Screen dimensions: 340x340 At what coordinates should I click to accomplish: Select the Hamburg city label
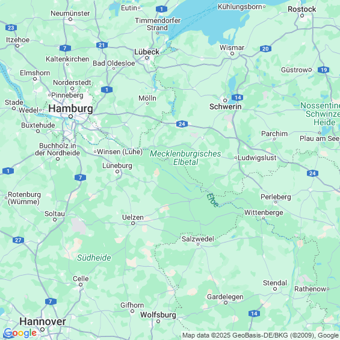70,108
